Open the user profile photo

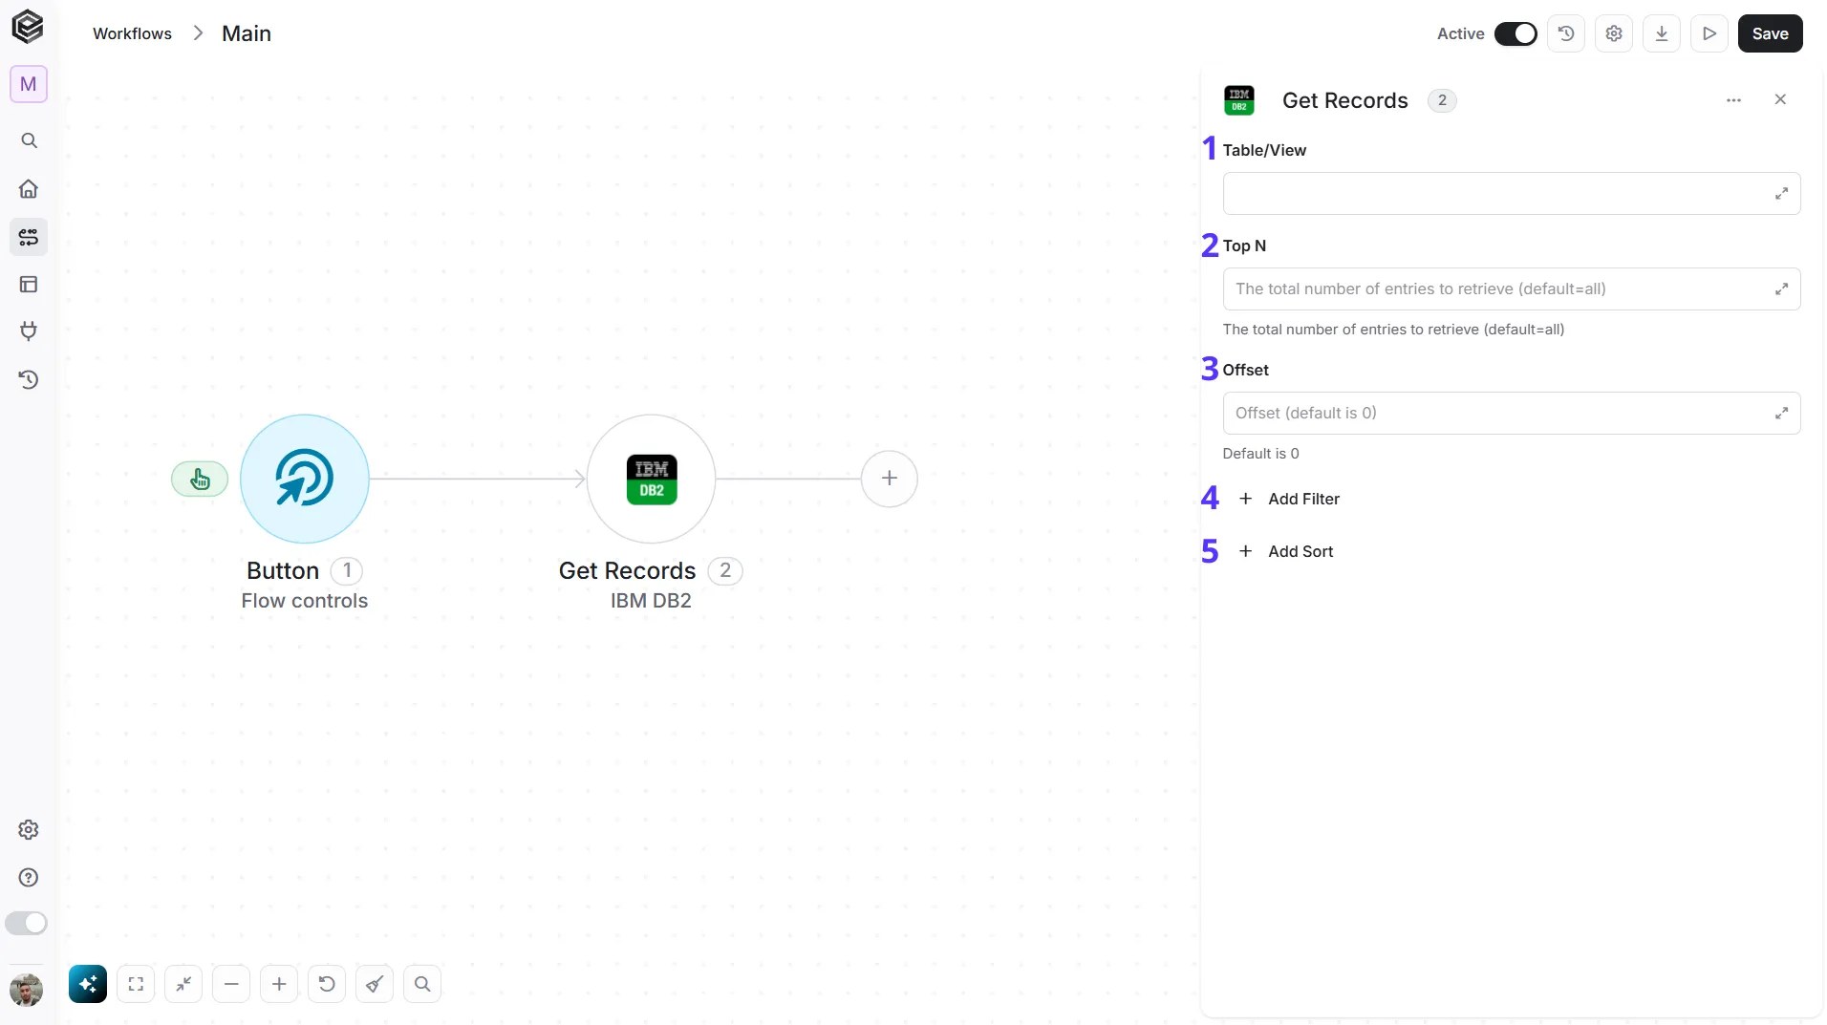[27, 990]
